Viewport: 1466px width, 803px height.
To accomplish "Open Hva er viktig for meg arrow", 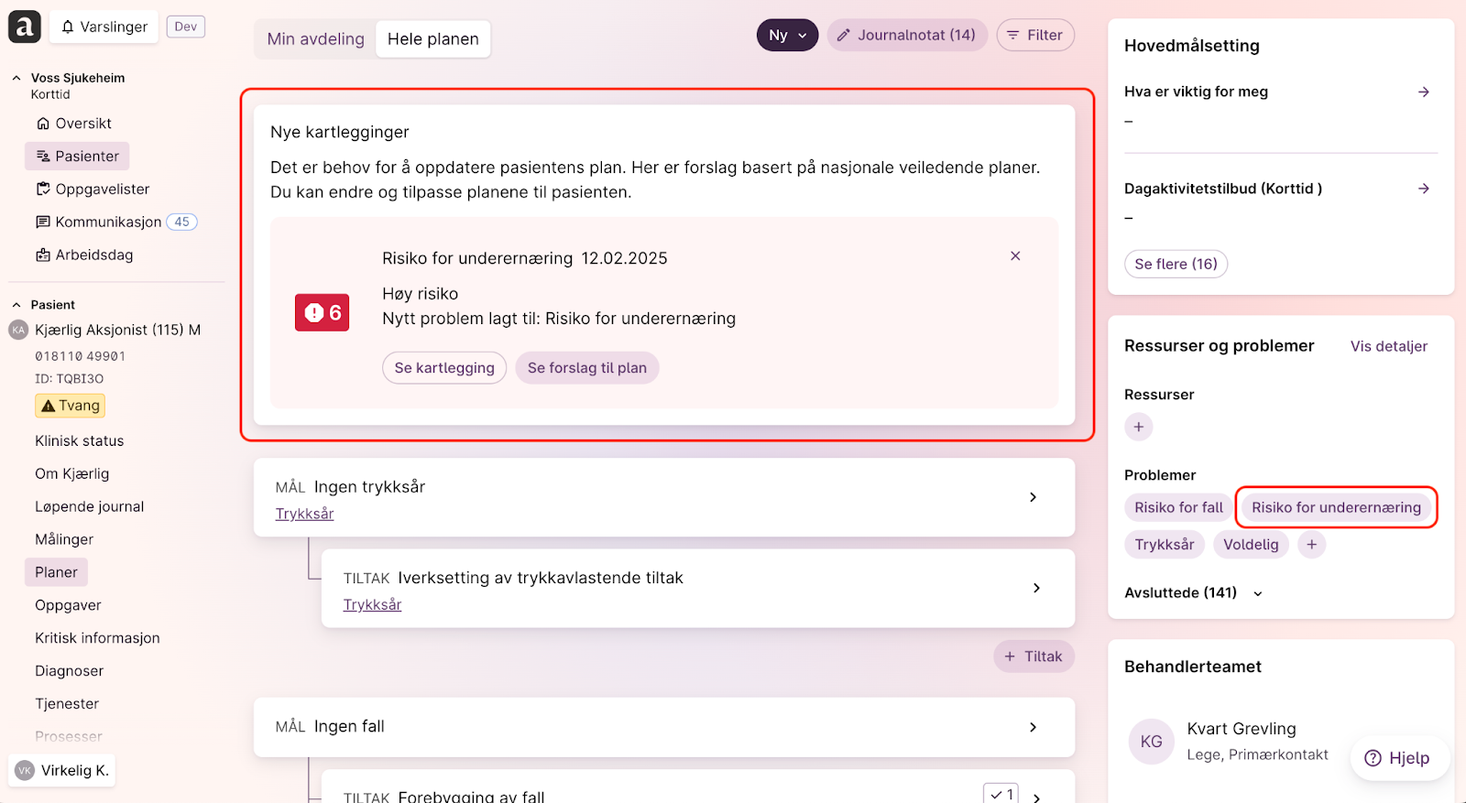I will [x=1423, y=92].
